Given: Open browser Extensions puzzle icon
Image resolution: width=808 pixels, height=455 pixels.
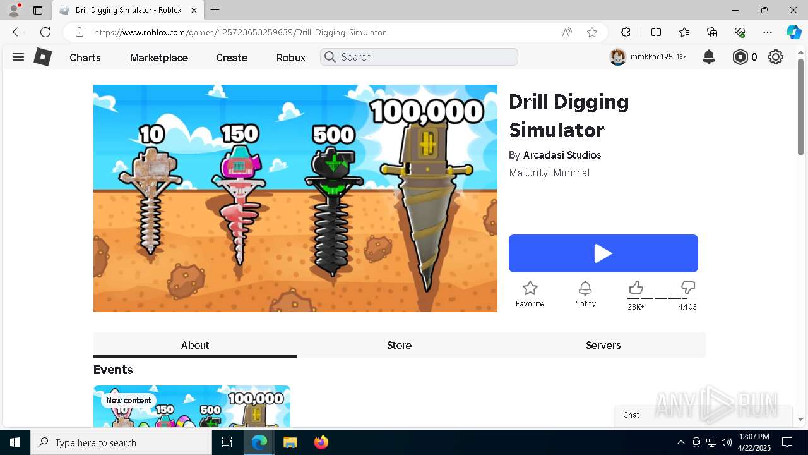Looking at the screenshot, I should (626, 32).
